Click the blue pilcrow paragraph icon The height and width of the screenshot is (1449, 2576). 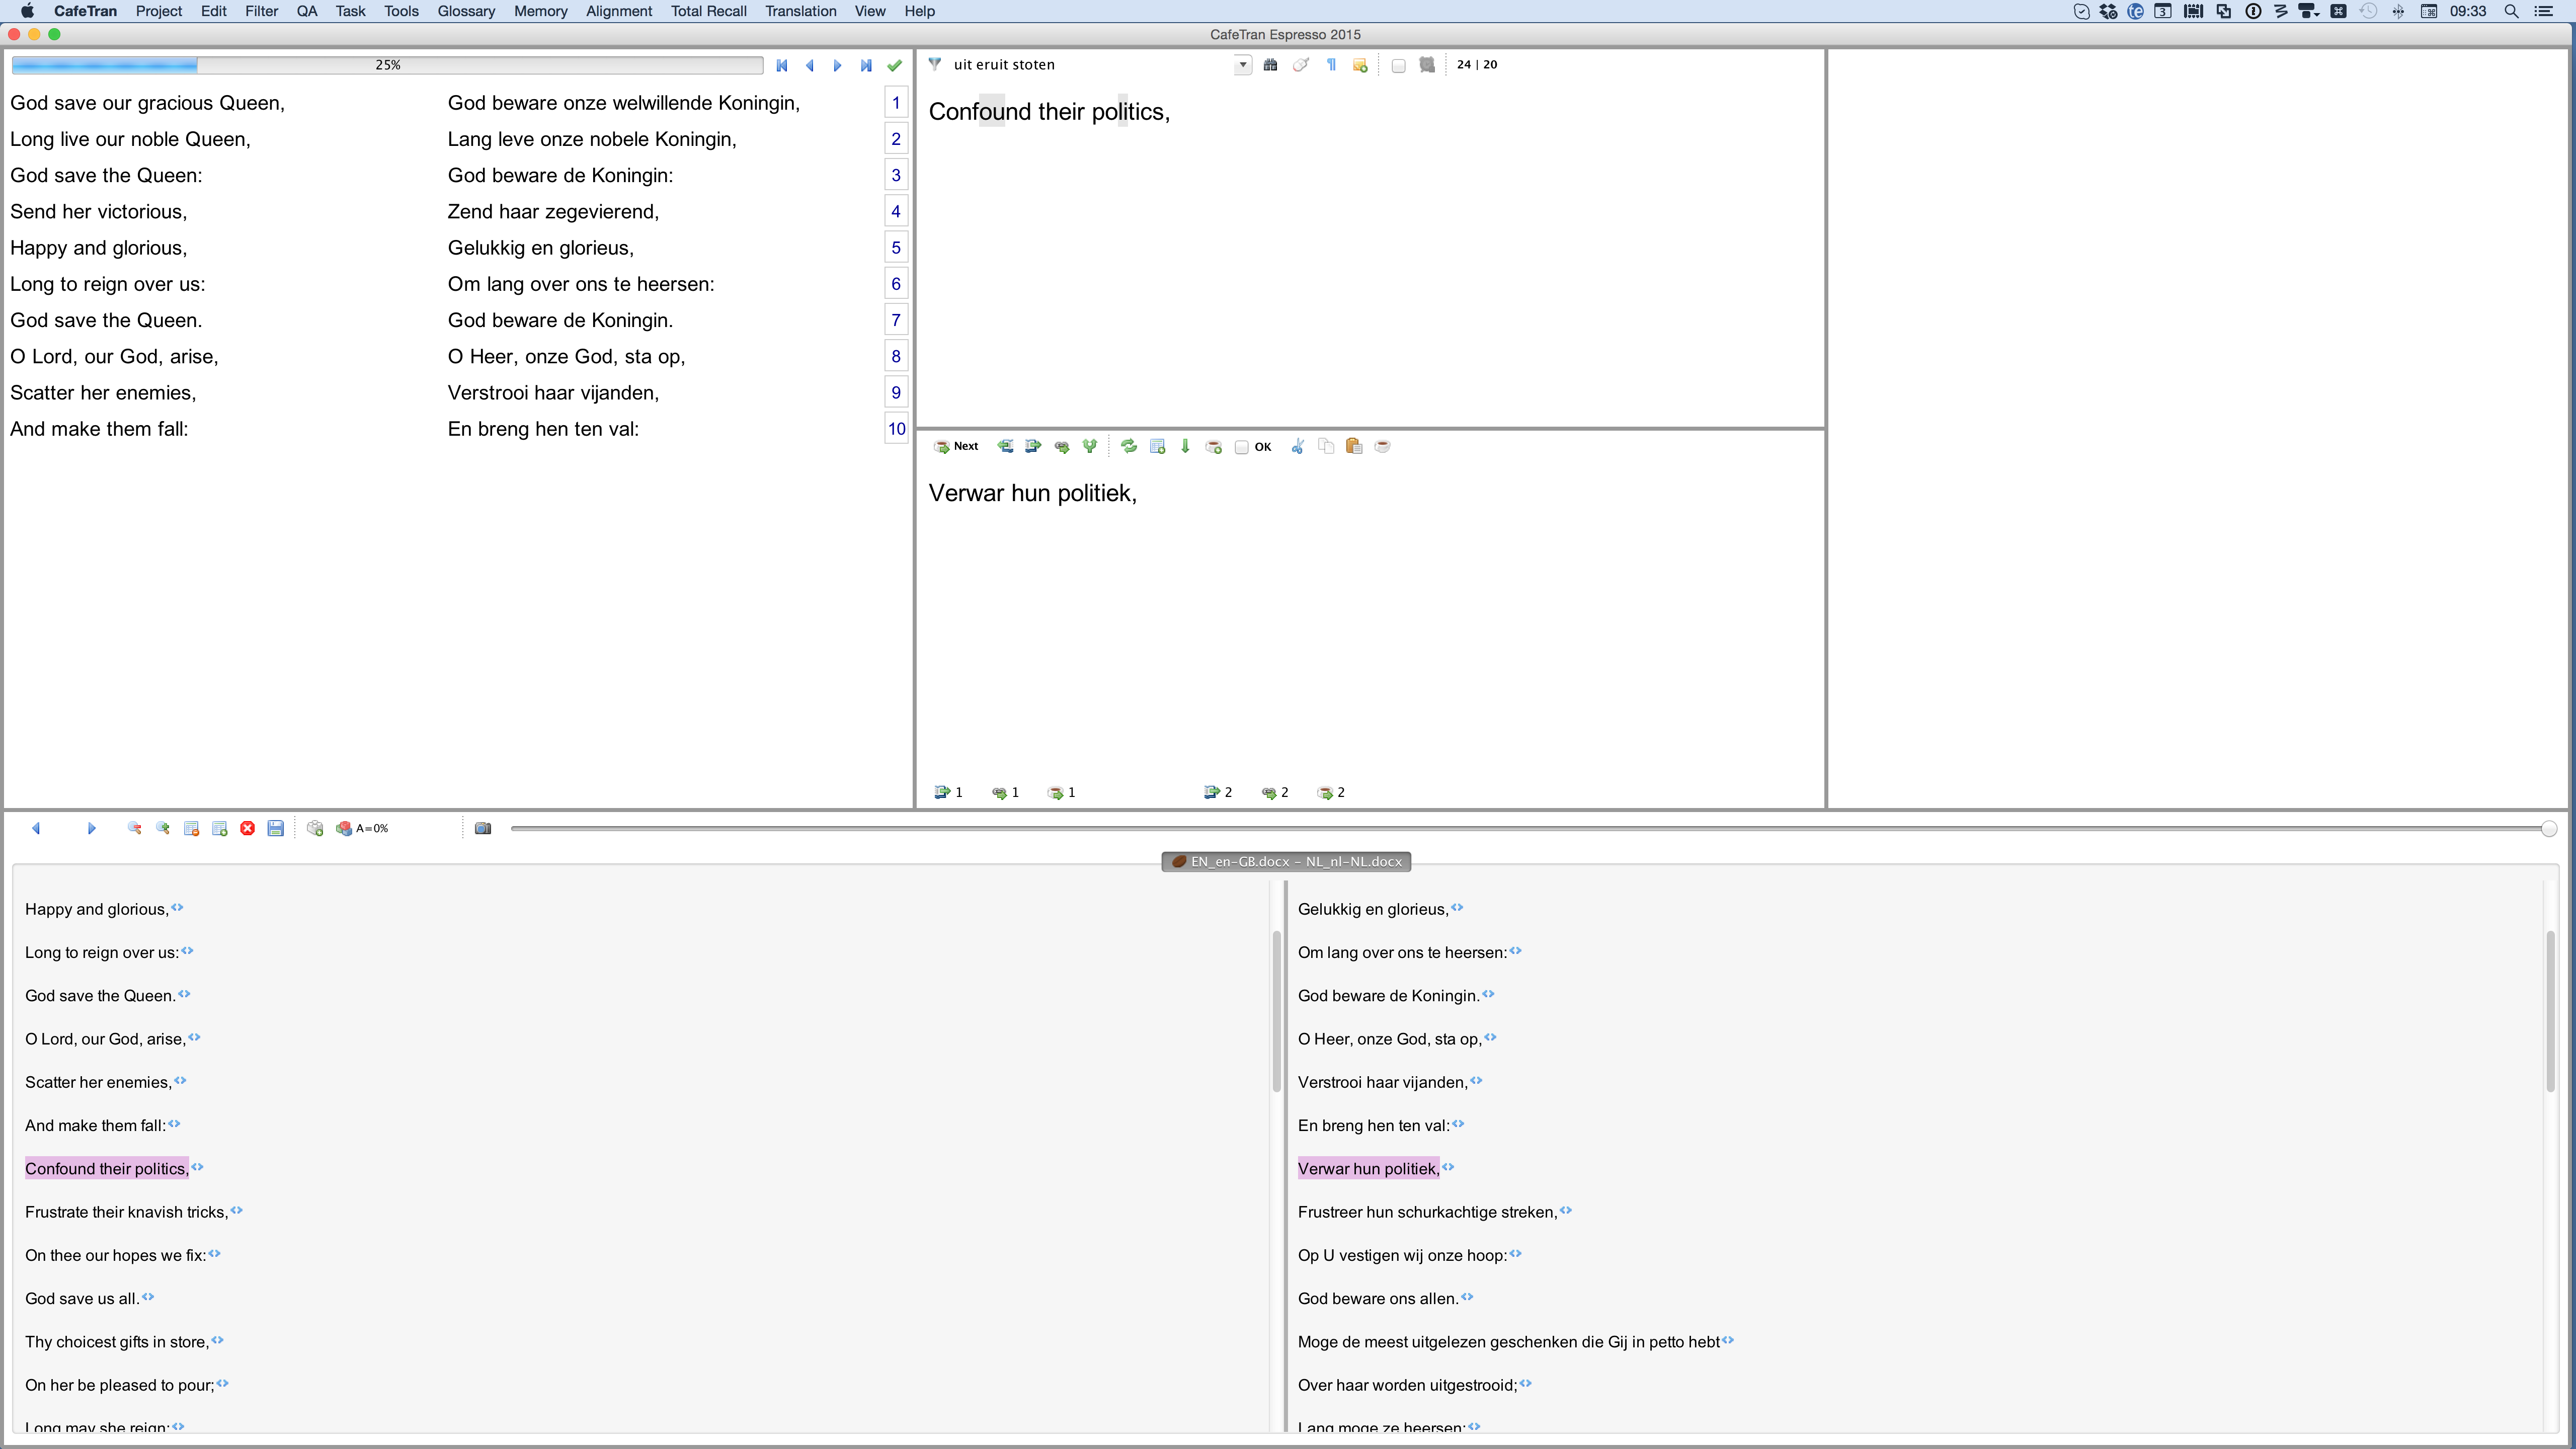point(1331,65)
